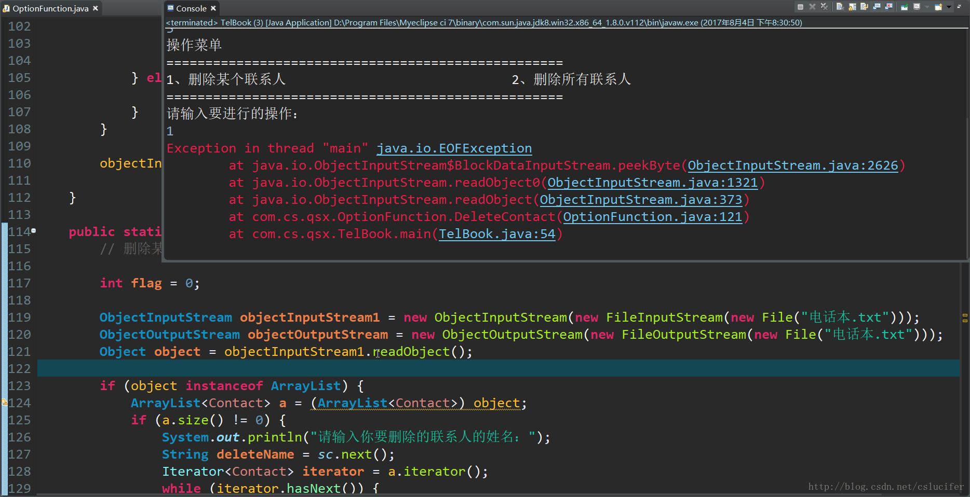
Task: Toggle Show Console When Standard Error Changes
Action: tap(889, 7)
